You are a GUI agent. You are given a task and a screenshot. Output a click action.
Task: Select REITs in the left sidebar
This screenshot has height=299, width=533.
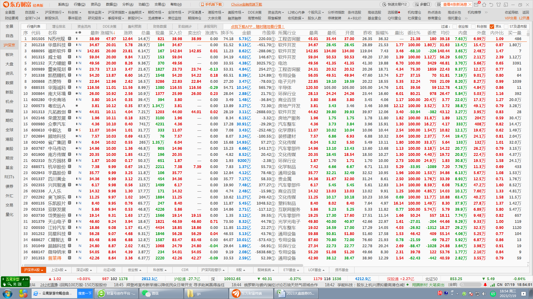[9, 177]
